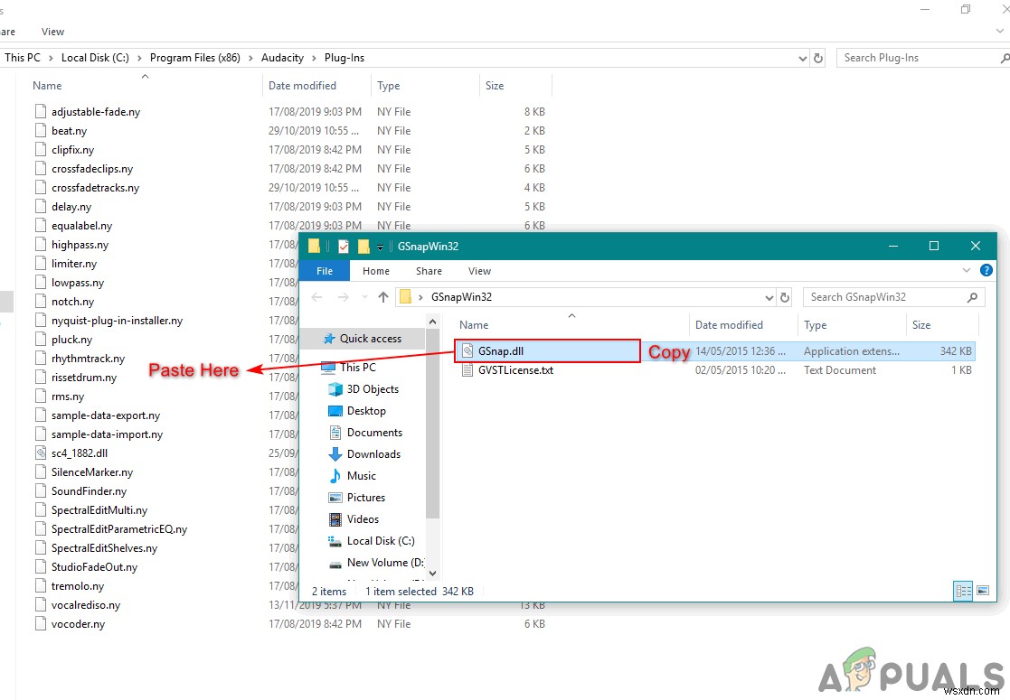Open the File menu of GSnapWin32 window
This screenshot has width=1010, height=700.
(x=324, y=270)
